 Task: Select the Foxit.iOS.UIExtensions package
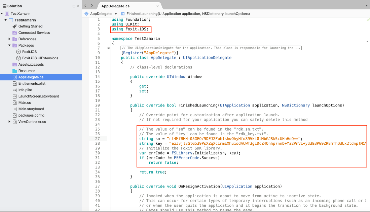point(40,58)
